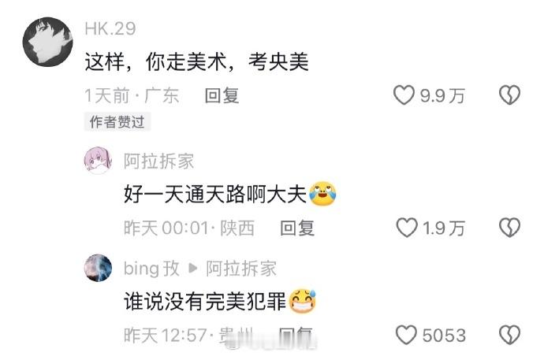Tap broken heart on 阿拉拆家's comment

509,228
